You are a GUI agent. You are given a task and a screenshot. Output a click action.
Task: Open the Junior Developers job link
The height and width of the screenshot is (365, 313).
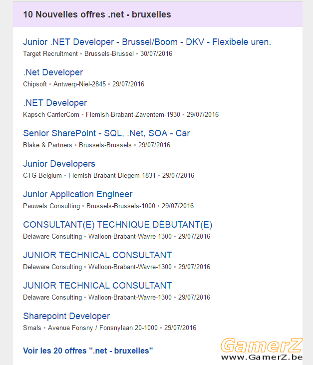click(59, 164)
